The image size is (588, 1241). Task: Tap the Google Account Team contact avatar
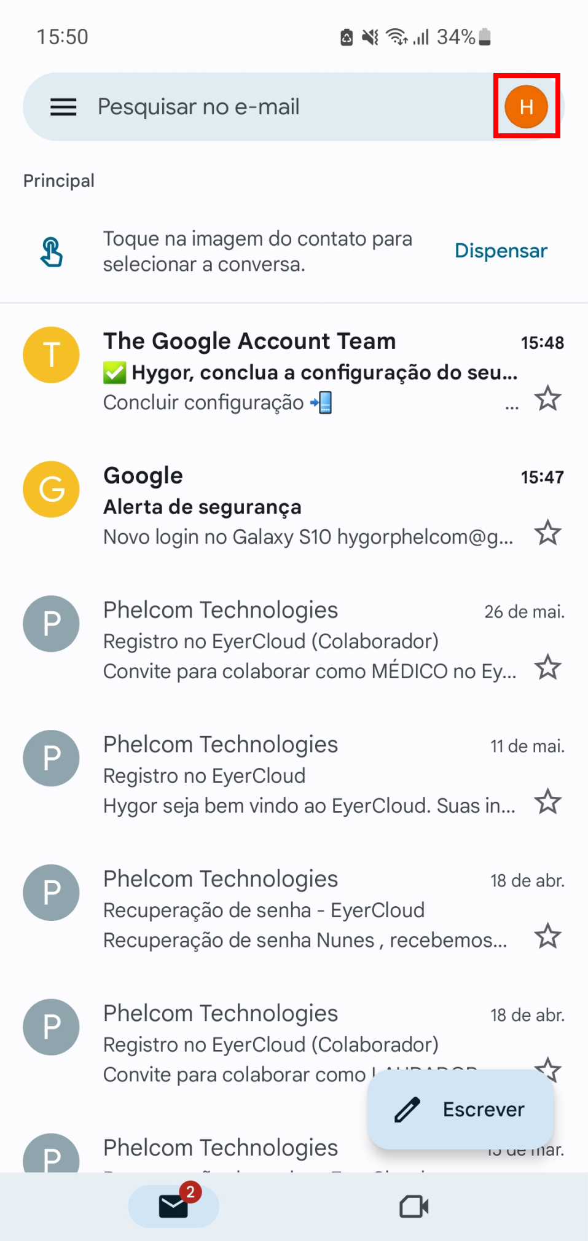click(x=51, y=355)
